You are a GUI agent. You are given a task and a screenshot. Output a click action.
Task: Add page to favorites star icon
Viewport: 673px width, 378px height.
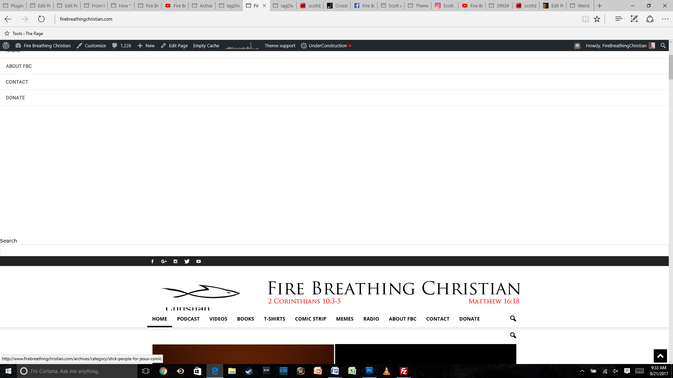click(597, 19)
